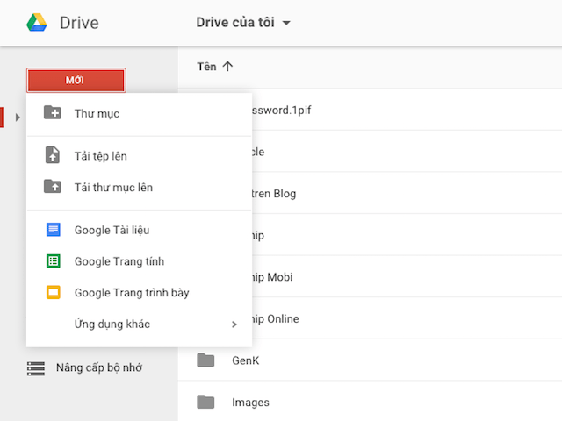Click the file upload icon

coord(53,155)
